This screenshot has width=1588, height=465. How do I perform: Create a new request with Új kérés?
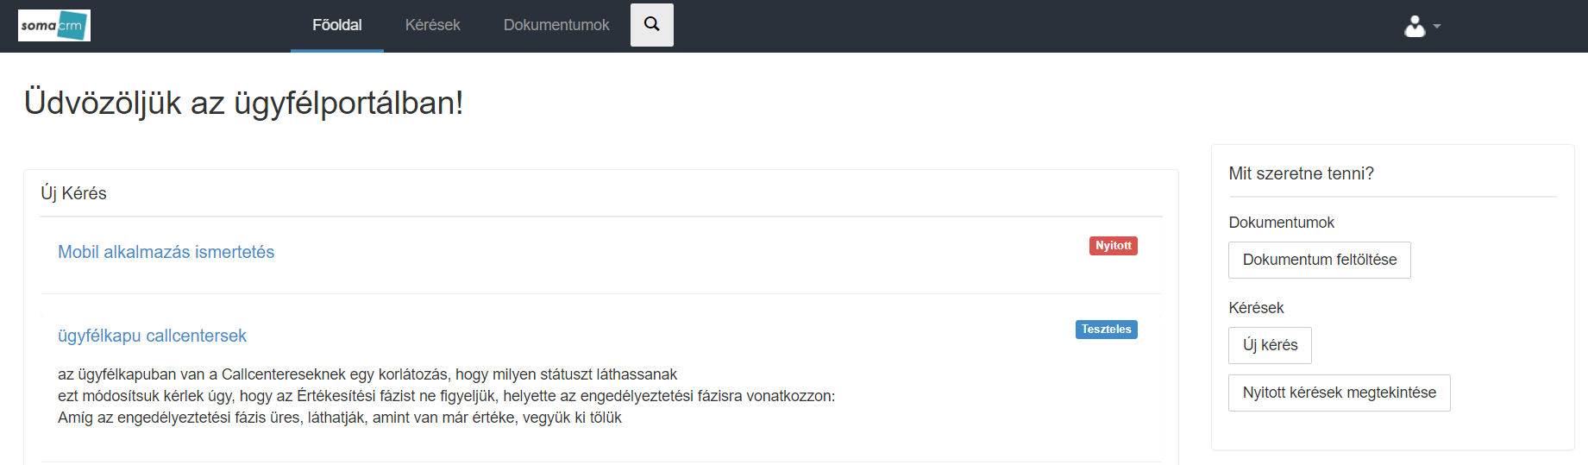1270,345
